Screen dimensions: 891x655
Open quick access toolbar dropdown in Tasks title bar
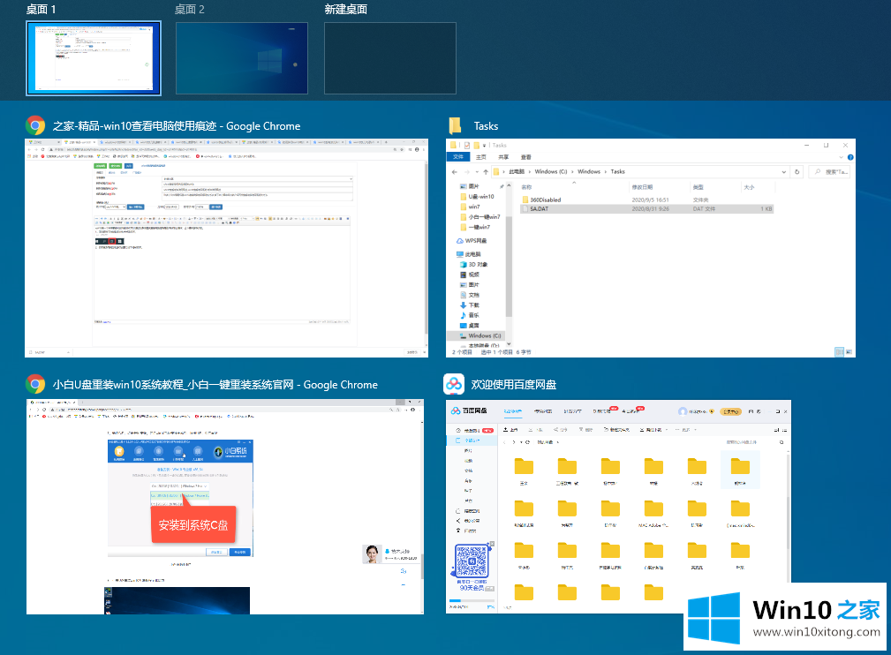tap(486, 146)
